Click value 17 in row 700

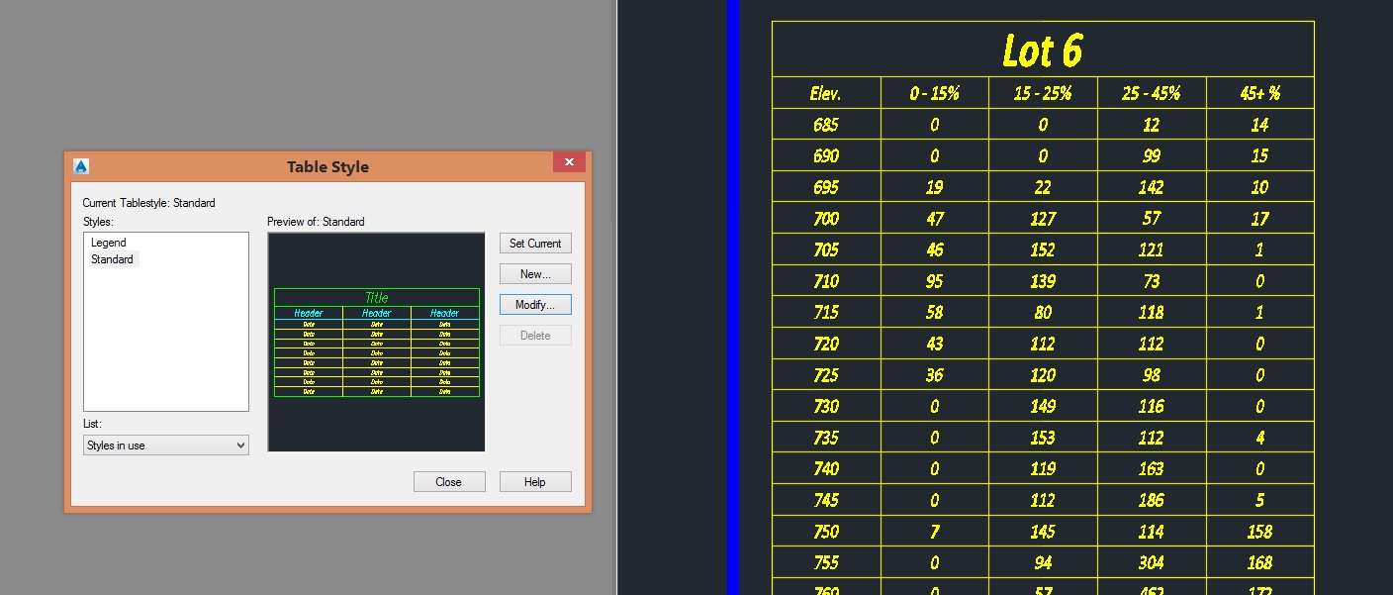[x=1259, y=219]
